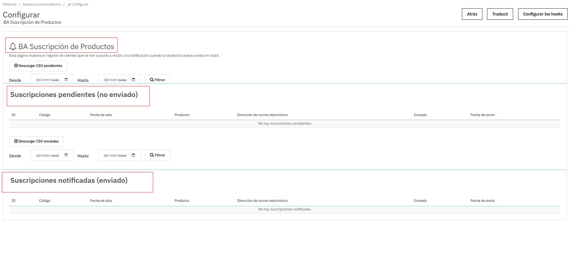Open basuscripcionproductos breadcrumb link
Screen dimensions: 570x258
coord(42,5)
